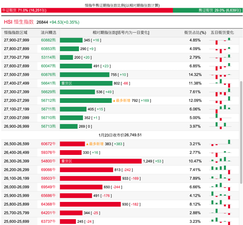Open five-day sparkline chart for row 27,500-27,599
243x225 pixels.
[221, 75]
